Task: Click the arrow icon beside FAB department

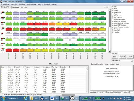Action: [x=3, y=28]
